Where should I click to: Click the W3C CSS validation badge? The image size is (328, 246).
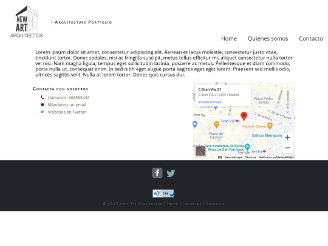163,193
